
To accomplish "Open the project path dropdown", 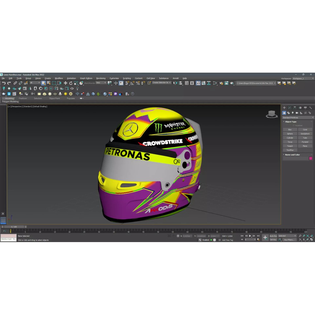I will click(x=256, y=83).
